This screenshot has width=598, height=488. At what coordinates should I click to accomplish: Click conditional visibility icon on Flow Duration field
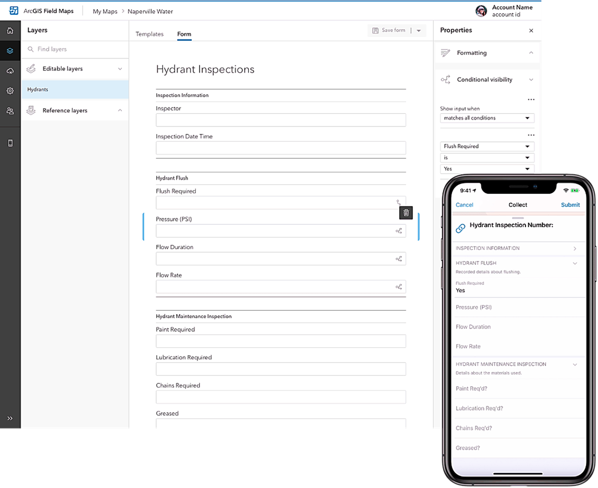click(x=398, y=259)
